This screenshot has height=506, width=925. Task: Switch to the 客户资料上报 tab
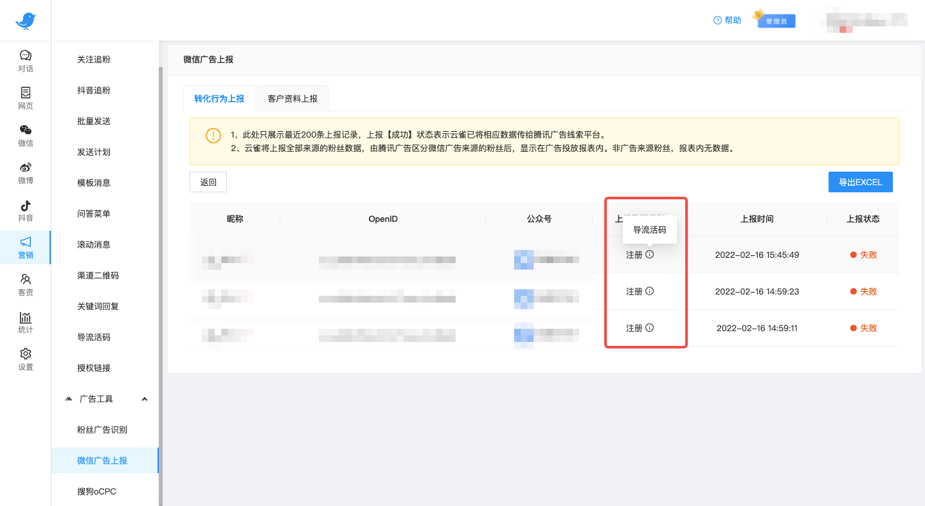point(292,98)
